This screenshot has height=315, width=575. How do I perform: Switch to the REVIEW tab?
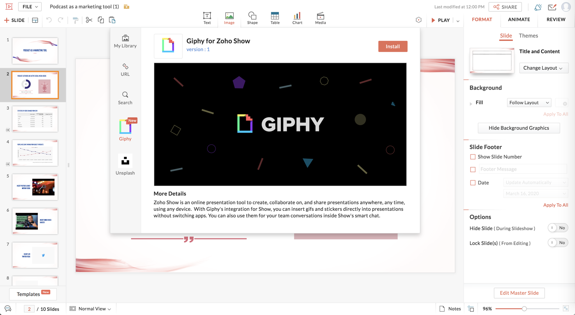pyautogui.click(x=556, y=19)
